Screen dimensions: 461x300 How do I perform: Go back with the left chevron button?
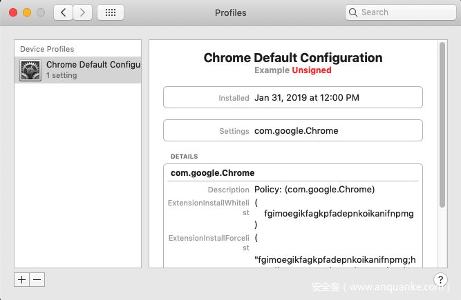[x=63, y=12]
